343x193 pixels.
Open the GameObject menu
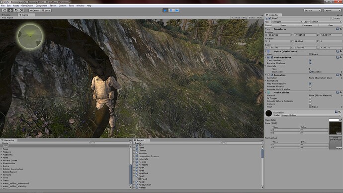[27, 5]
